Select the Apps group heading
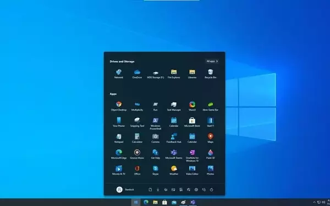This screenshot has height=206, width=330. tap(113, 94)
